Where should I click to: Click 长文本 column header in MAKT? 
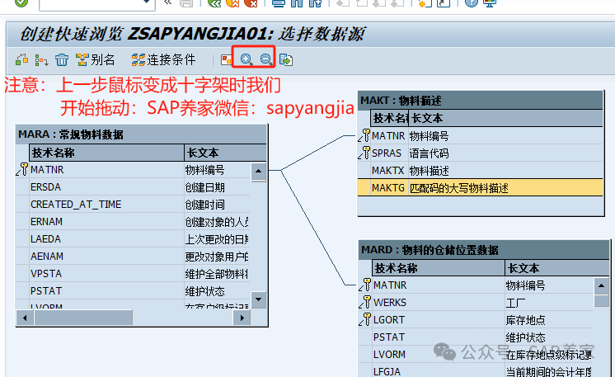[505, 118]
